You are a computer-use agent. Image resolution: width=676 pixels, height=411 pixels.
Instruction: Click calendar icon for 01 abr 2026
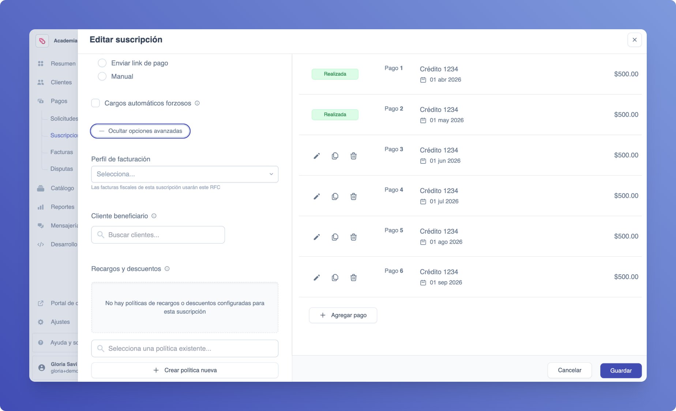pos(423,80)
